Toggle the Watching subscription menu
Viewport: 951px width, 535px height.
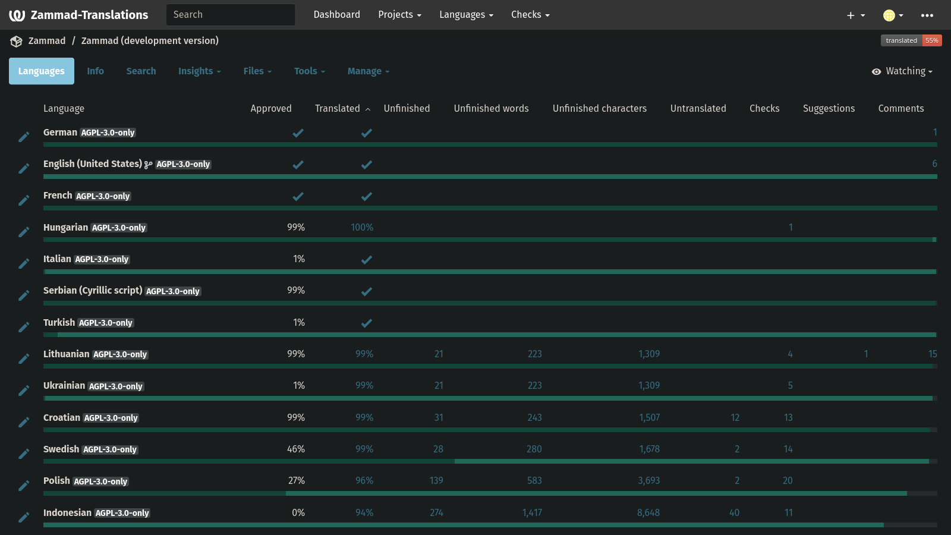[x=902, y=71]
